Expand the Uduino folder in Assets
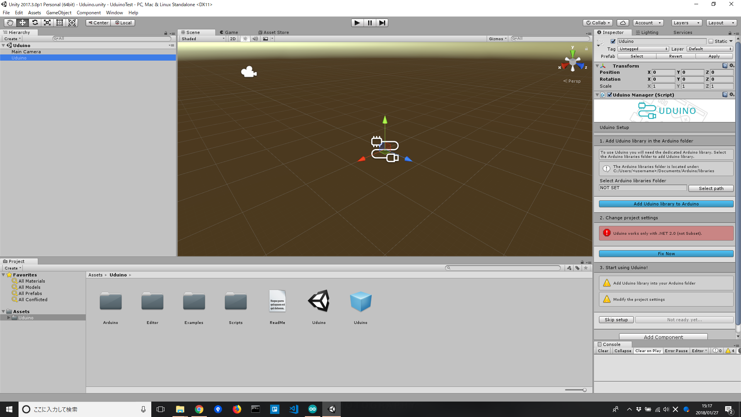741x417 pixels. click(8, 317)
